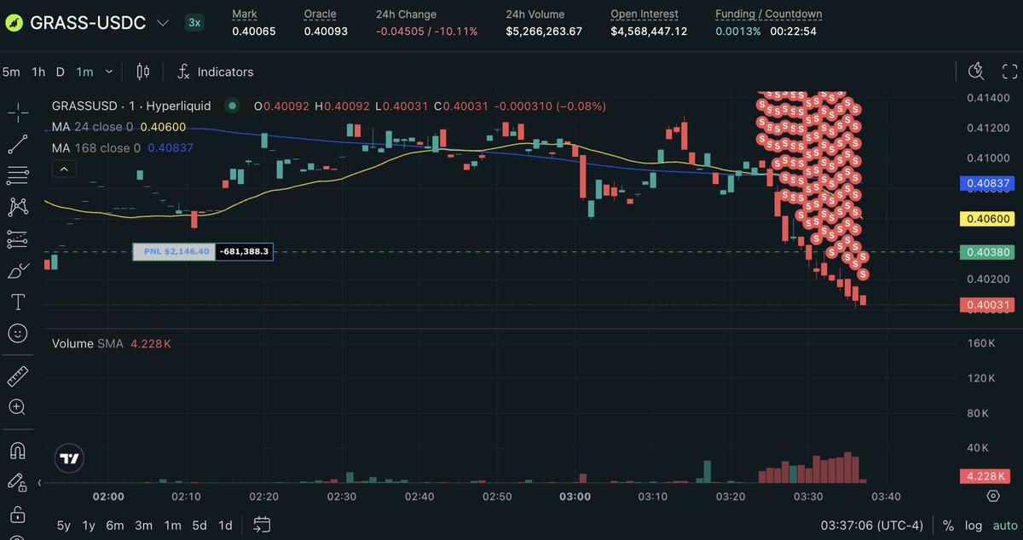Collapse the indicator legend chevron
The height and width of the screenshot is (540, 1023).
click(64, 169)
